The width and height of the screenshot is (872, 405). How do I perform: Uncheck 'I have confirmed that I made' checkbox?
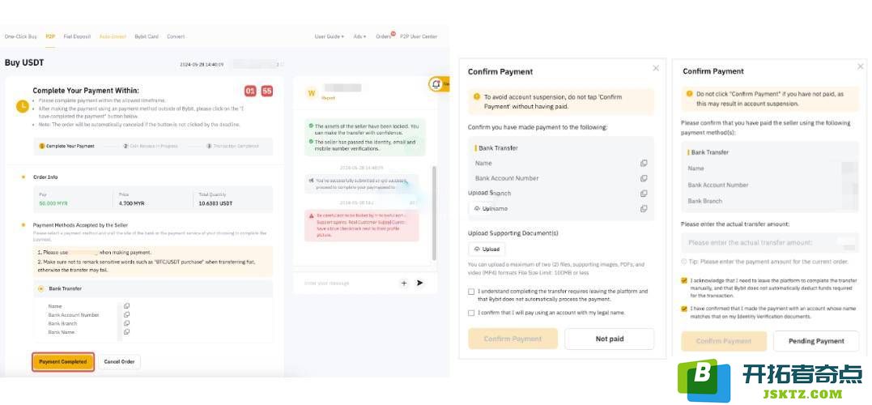pos(684,308)
